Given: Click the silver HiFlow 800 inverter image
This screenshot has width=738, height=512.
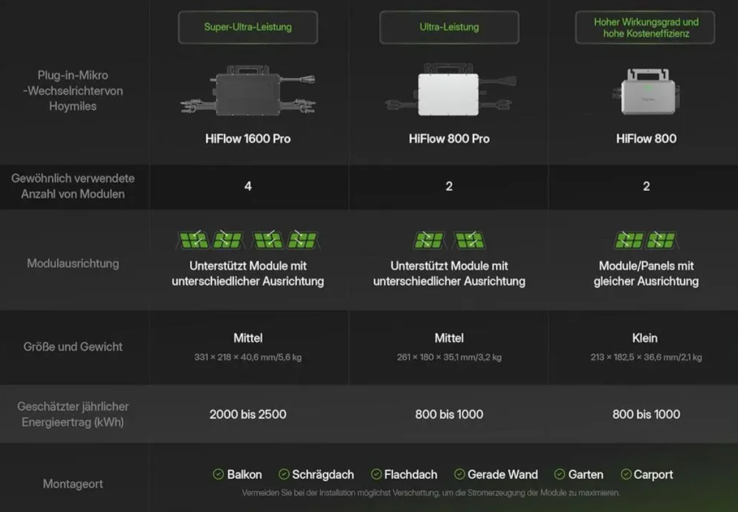Looking at the screenshot, I should (x=646, y=92).
